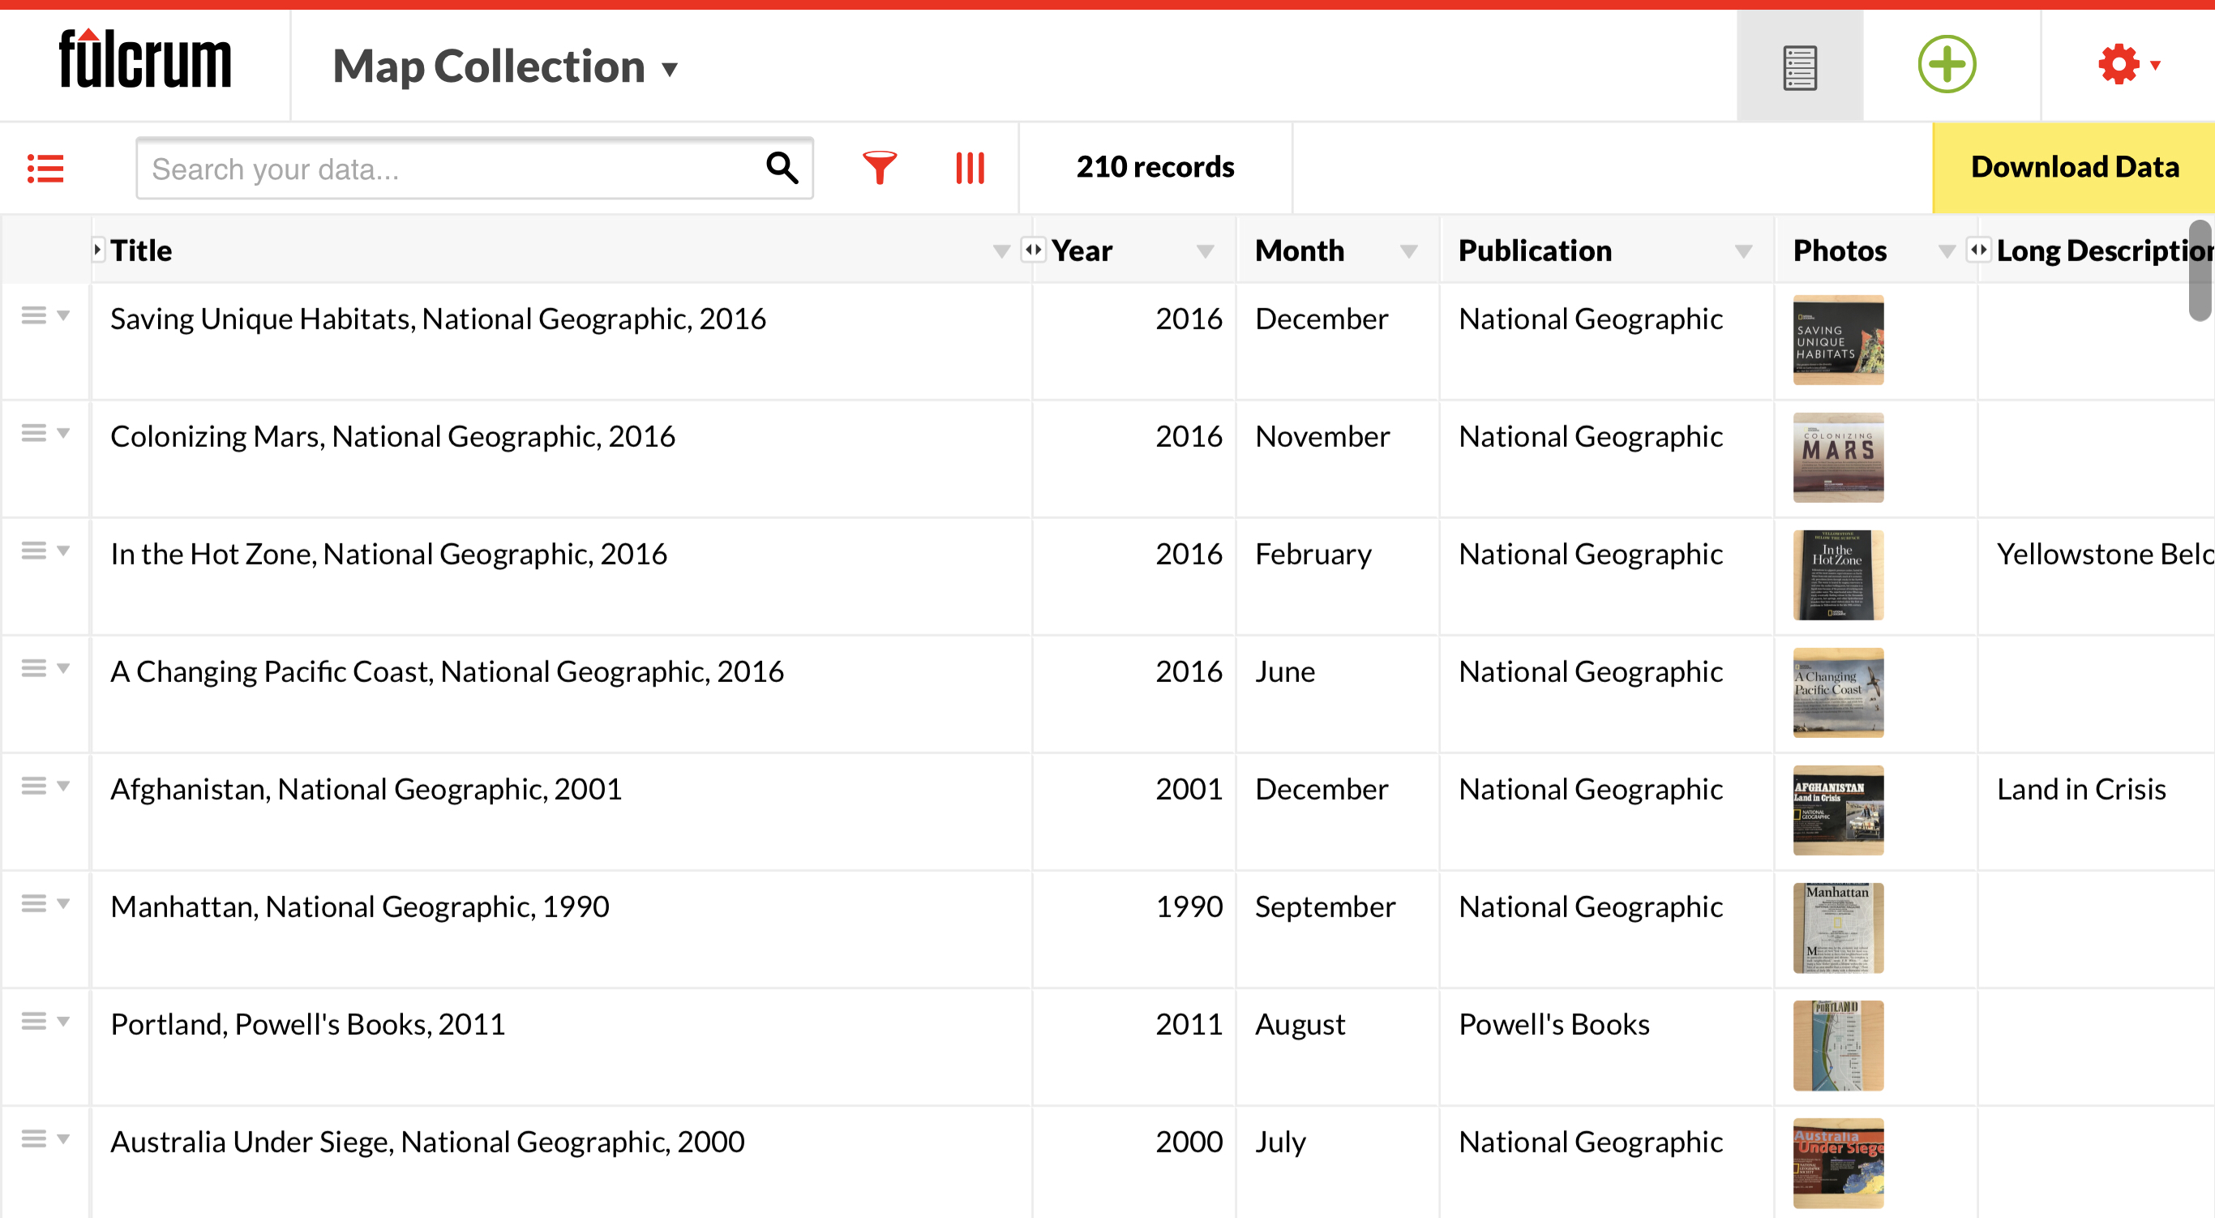Click 'Powell's Books' publication cell
2215x1218 pixels.
[x=1553, y=1025]
